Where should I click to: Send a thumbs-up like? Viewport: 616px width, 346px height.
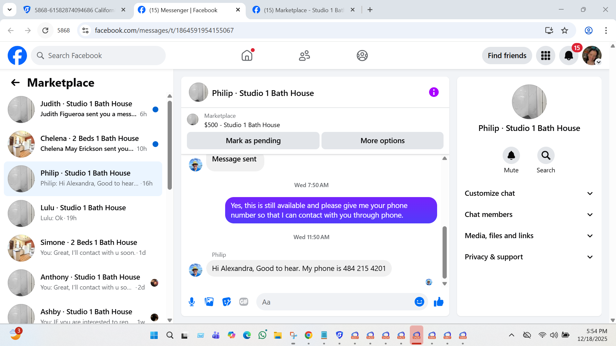point(438,302)
